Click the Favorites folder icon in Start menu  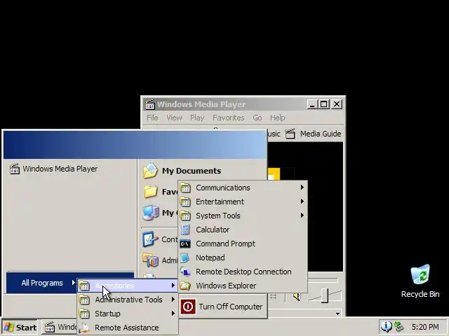[150, 192]
